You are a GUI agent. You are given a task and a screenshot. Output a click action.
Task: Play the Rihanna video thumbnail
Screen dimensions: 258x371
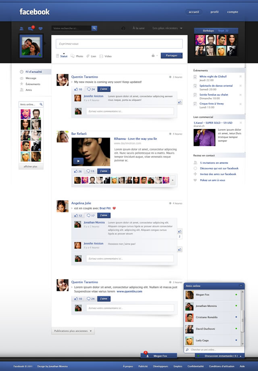[x=78, y=161]
